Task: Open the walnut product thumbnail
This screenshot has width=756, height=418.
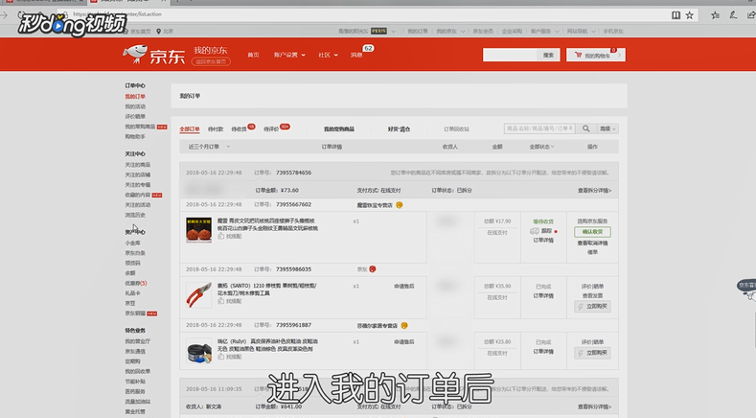Action: coord(198,229)
